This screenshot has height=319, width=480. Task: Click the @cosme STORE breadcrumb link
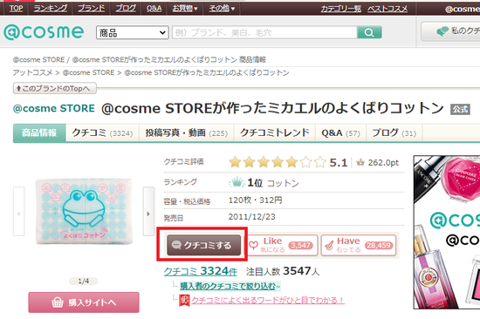pos(88,73)
